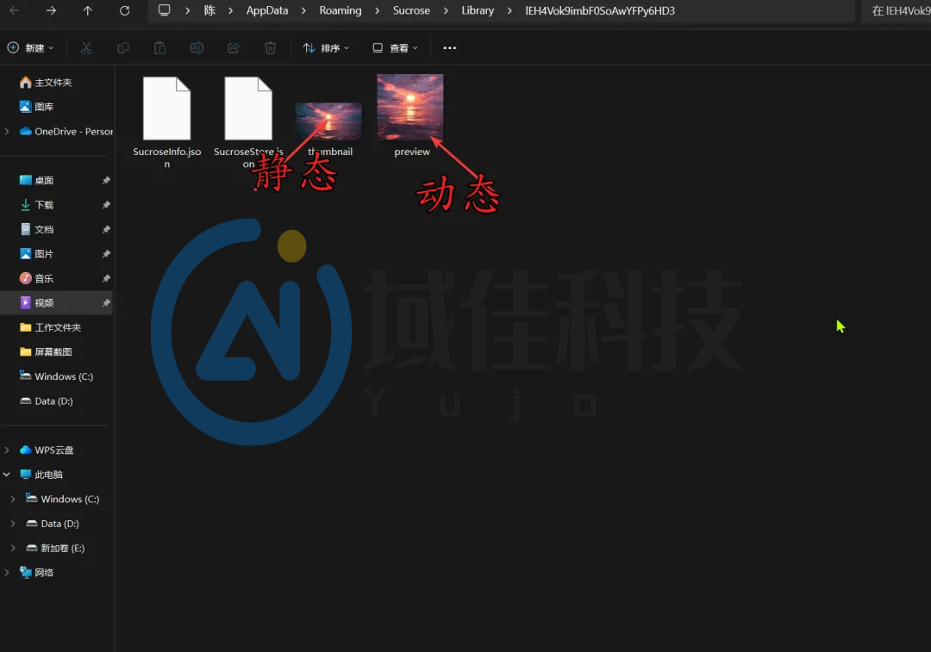The height and width of the screenshot is (652, 931).
Task: Open 主文件夹 (Home) in sidebar
Action: click(46, 83)
